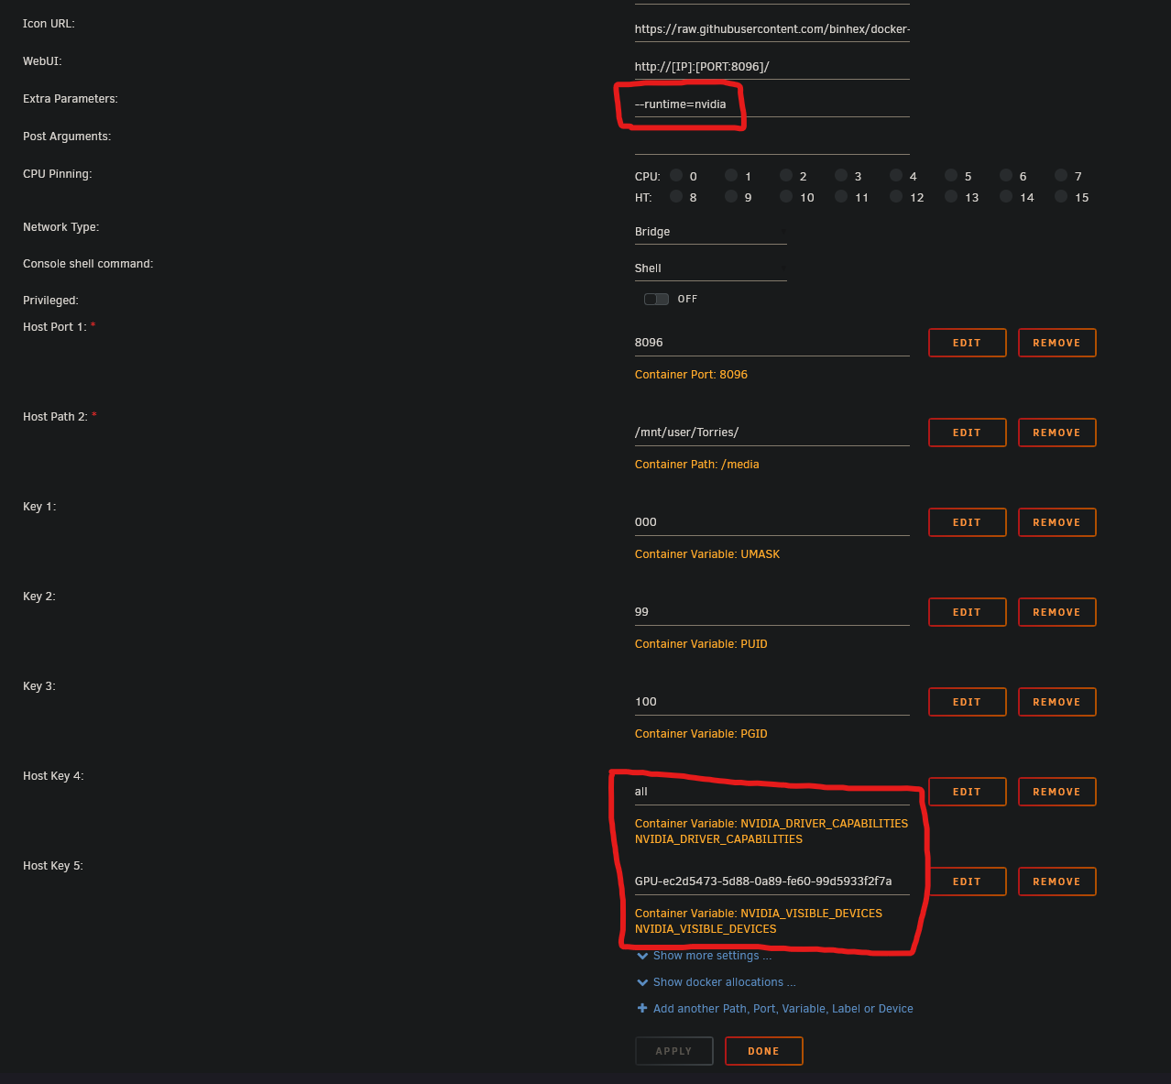The image size is (1171, 1084).
Task: Select hyperthread 15 for CPU pinning
Action: point(1061,197)
